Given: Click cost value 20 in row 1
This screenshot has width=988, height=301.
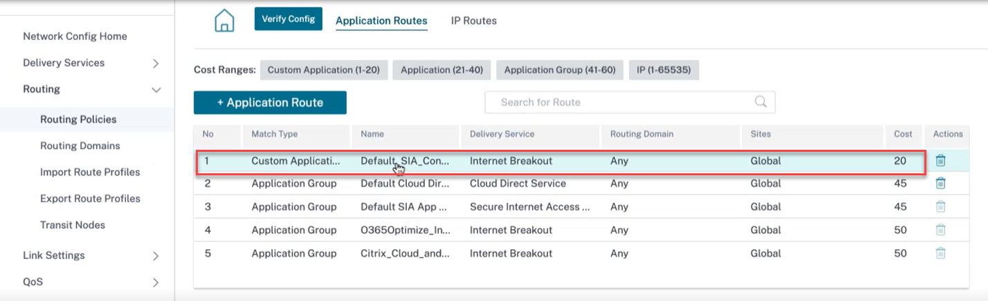Looking at the screenshot, I should tap(900, 161).
